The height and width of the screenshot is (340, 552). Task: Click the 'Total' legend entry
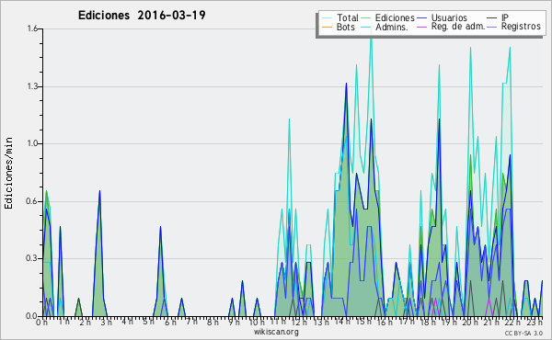tap(348, 17)
